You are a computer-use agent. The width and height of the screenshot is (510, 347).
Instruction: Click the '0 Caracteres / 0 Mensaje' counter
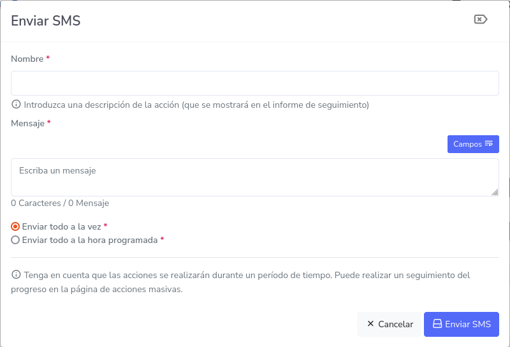(x=60, y=203)
